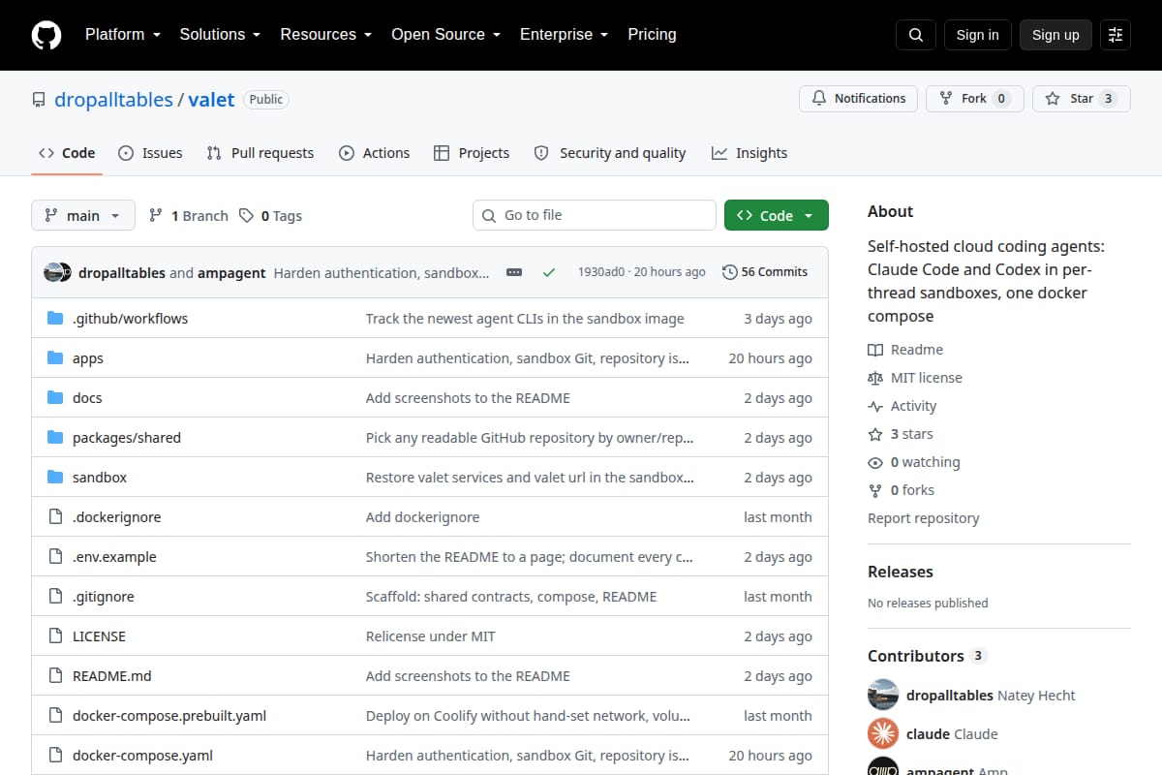This screenshot has height=775, width=1162.
Task: View the green commit status checkmark
Action: point(549,272)
